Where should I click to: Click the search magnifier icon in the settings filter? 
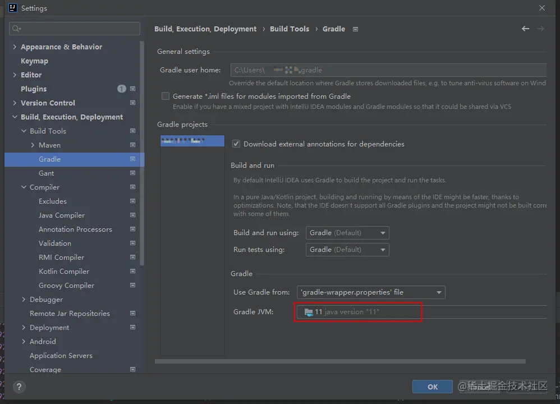coord(16,29)
